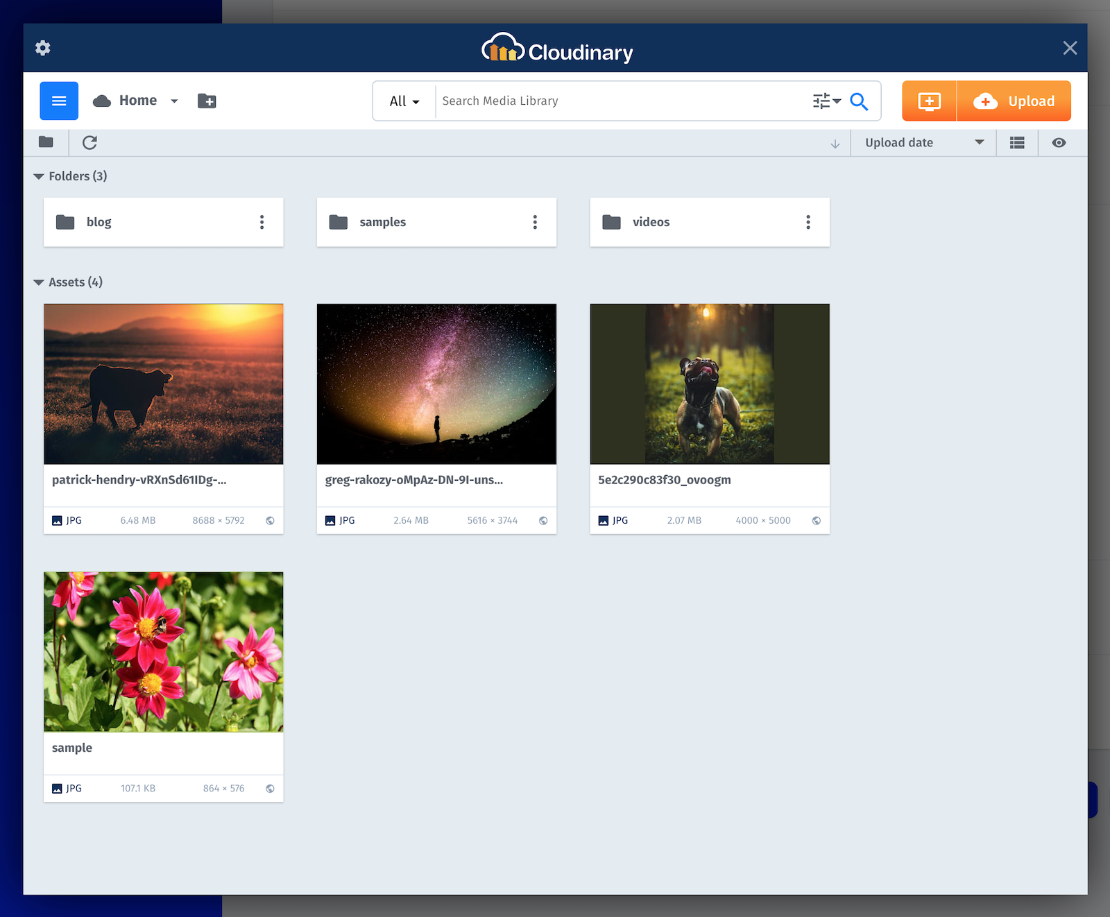Open the settings gear in Cloudinary header
This screenshot has width=1110, height=917.
[43, 48]
